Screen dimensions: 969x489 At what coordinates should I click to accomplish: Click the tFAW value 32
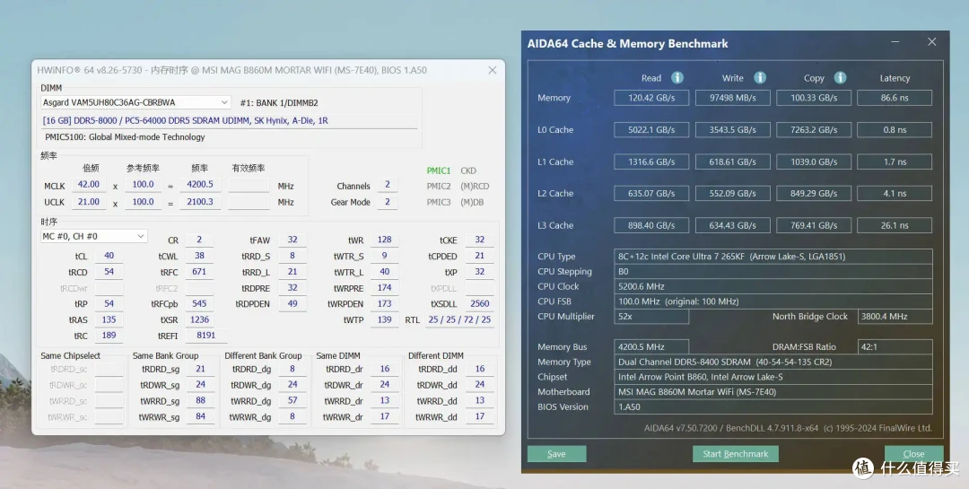point(292,240)
